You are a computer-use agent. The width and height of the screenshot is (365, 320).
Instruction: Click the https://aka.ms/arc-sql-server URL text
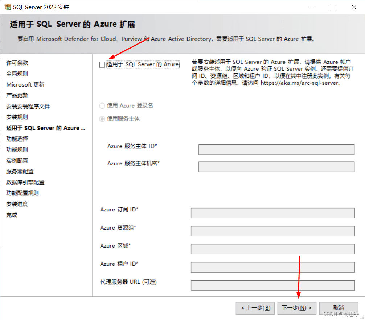pyautogui.click(x=300, y=83)
